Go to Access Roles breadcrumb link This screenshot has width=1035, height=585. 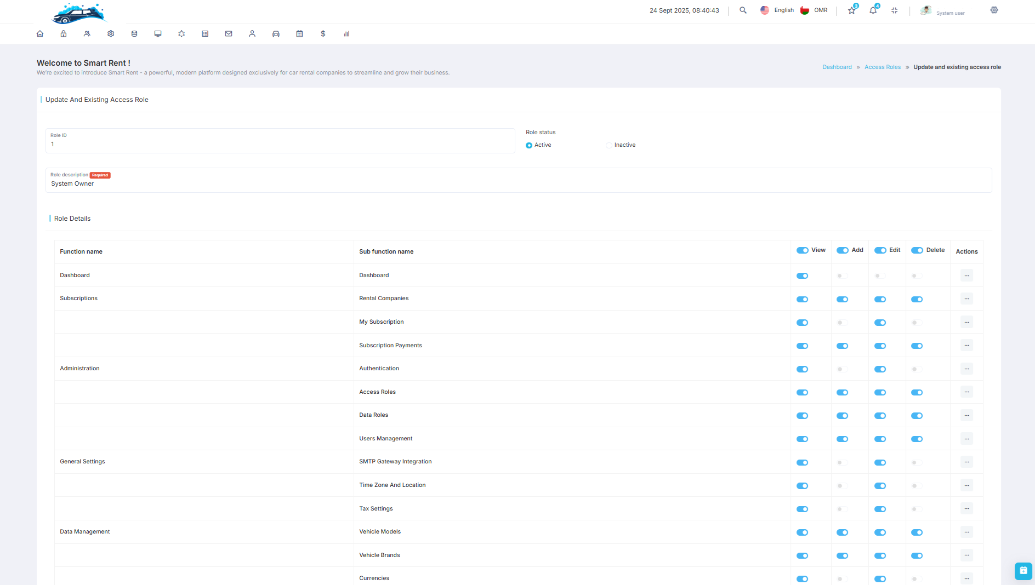pyautogui.click(x=882, y=67)
